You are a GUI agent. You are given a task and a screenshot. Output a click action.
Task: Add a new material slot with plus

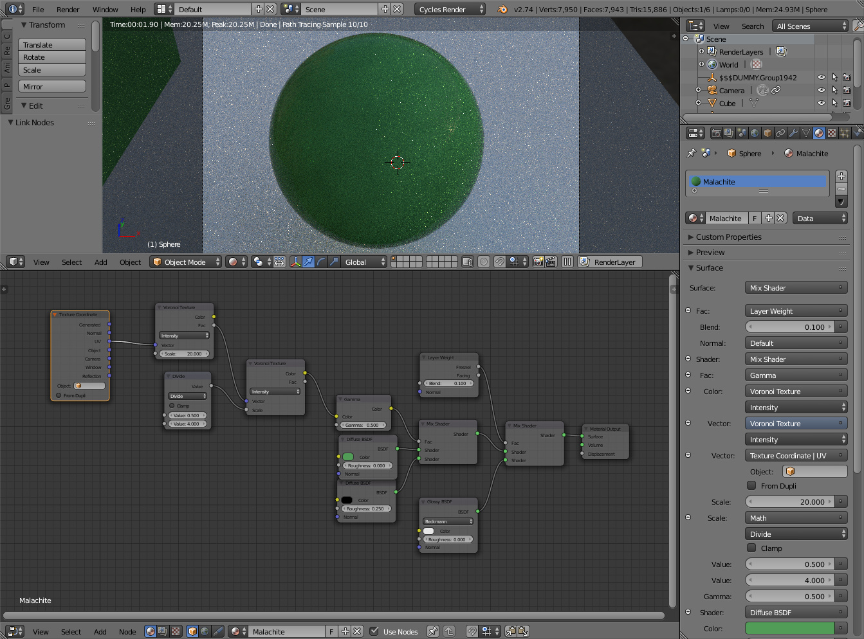(841, 176)
